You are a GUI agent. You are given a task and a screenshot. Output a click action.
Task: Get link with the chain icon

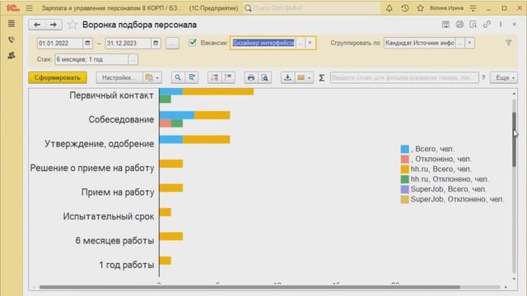tap(487, 24)
